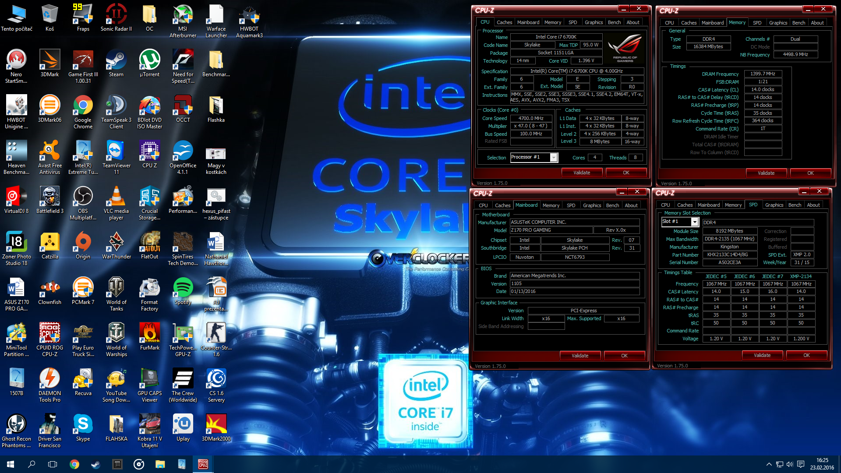Click the Z170 PRO GAMING model value
This screenshot has height=473, width=841.
(551, 230)
